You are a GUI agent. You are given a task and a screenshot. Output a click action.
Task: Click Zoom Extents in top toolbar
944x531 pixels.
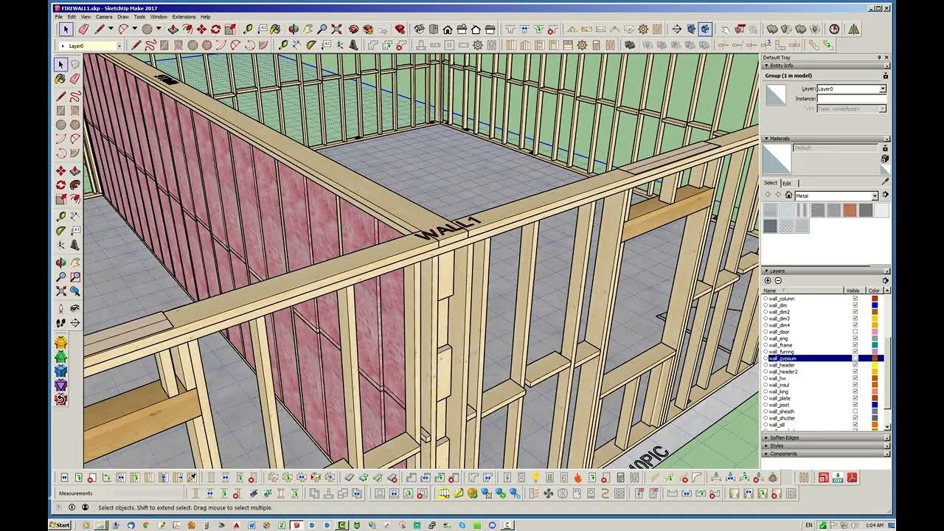pos(336,29)
